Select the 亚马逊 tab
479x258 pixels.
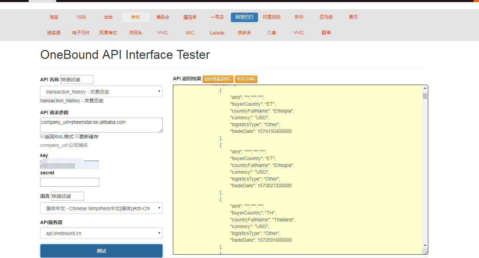coord(326,17)
